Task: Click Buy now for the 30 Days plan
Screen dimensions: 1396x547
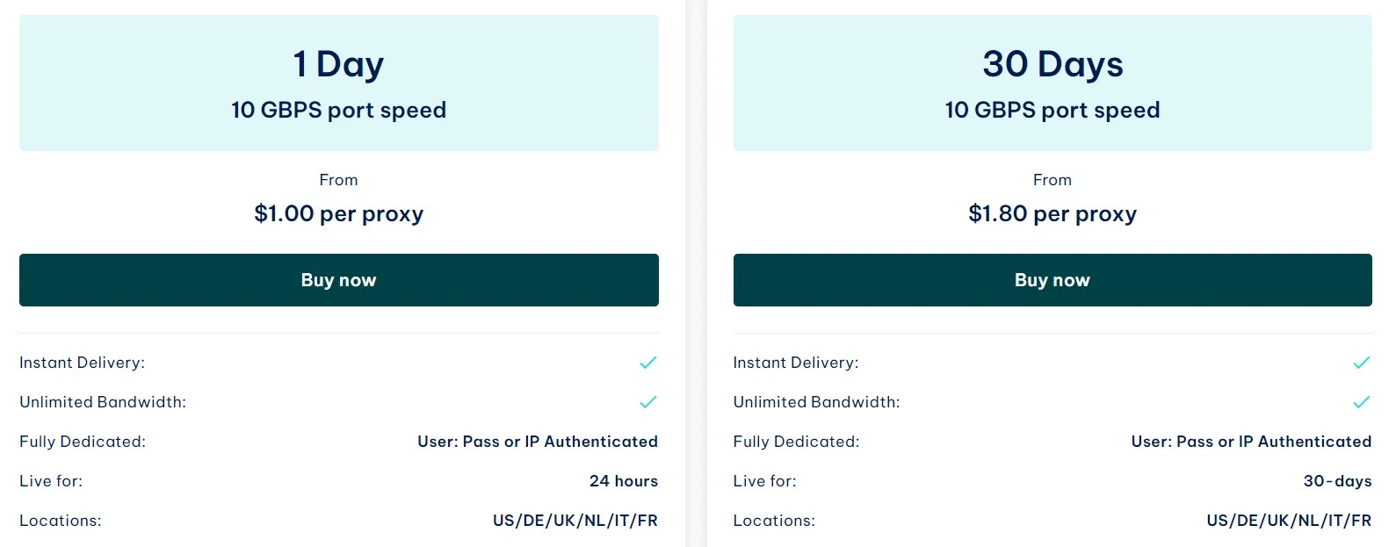Action: (1052, 280)
